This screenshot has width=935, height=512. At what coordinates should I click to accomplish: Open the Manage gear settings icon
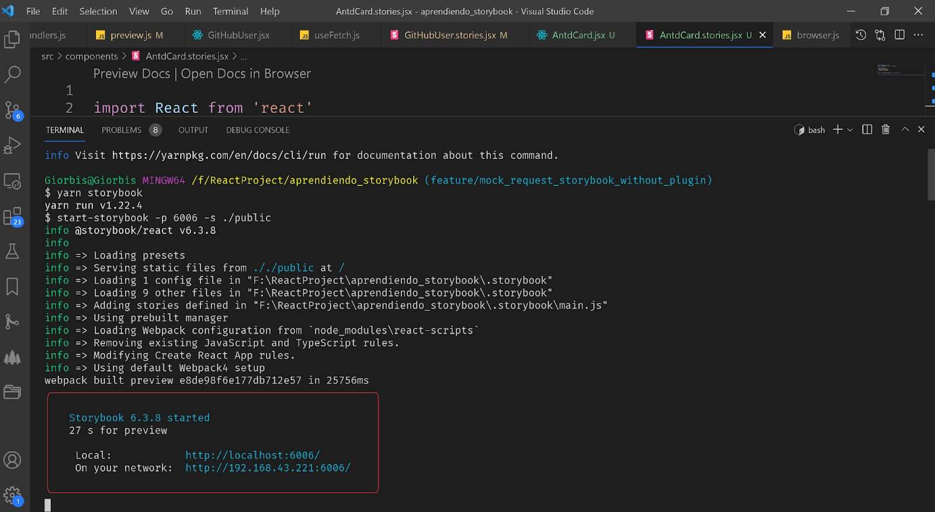(12, 496)
